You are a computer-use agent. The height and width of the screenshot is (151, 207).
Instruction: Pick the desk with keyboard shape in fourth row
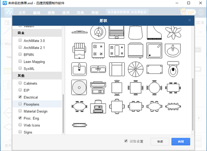[98, 87]
